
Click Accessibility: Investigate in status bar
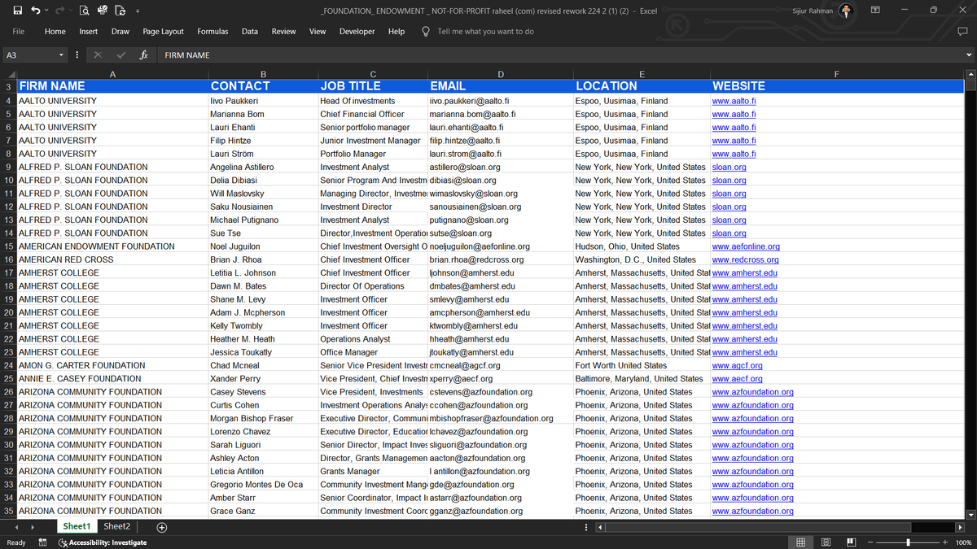pyautogui.click(x=103, y=542)
